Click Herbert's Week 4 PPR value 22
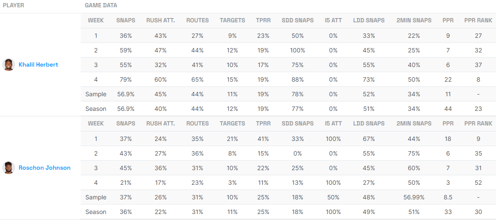496x220 pixels. point(448,79)
